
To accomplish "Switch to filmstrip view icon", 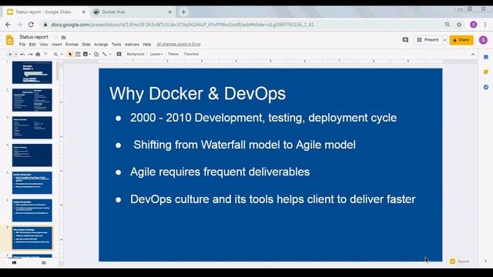I will click(x=14, y=263).
